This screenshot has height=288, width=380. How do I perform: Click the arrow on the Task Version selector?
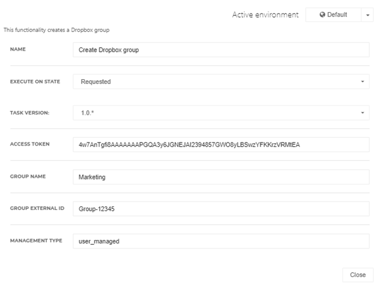click(x=362, y=113)
